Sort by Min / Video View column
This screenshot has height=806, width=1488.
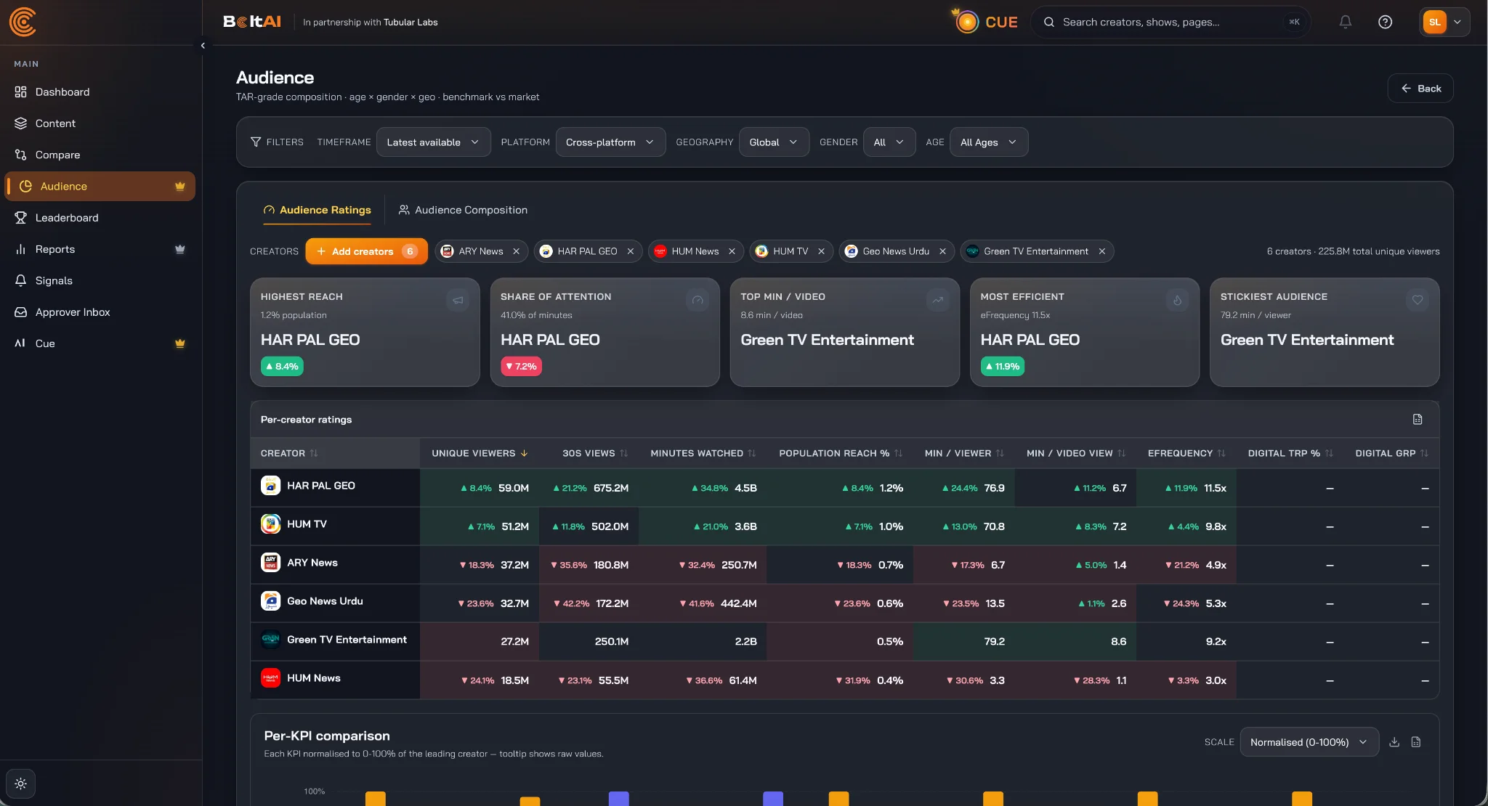pyautogui.click(x=1076, y=453)
